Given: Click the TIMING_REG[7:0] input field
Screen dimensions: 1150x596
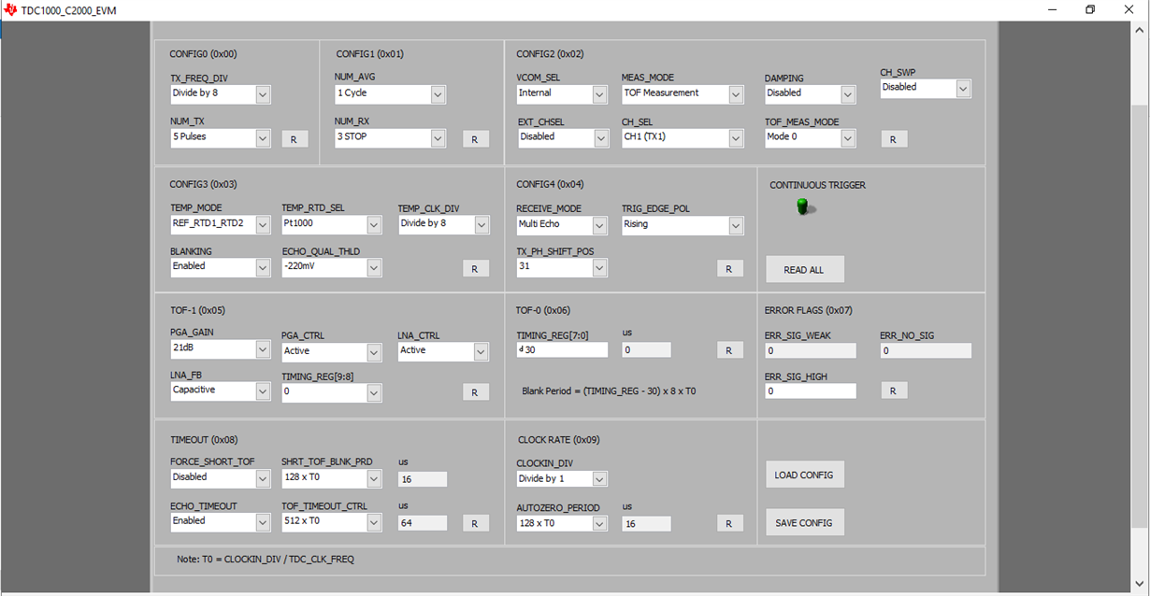Looking at the screenshot, I should (x=562, y=349).
